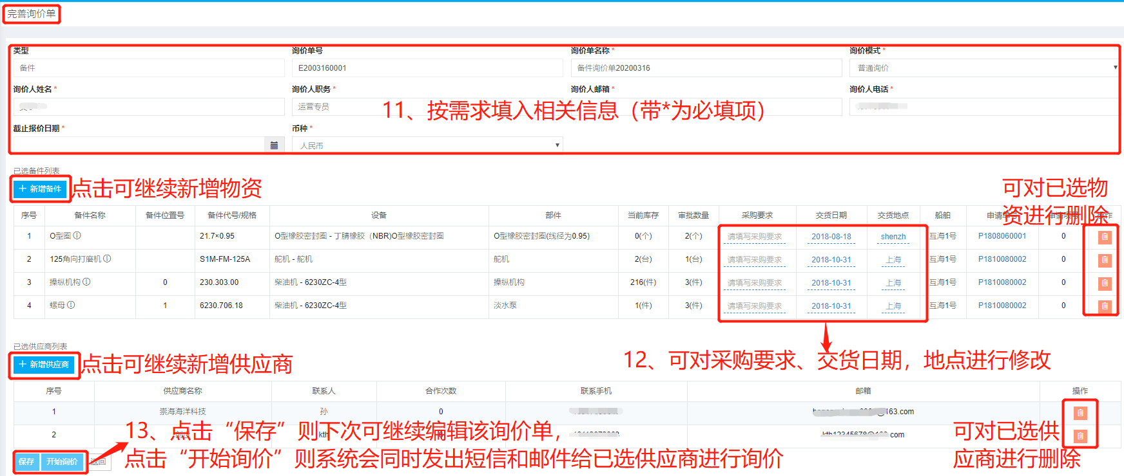
Task: Delete supplier 崇海海洋科技 from the list
Action: (1080, 413)
